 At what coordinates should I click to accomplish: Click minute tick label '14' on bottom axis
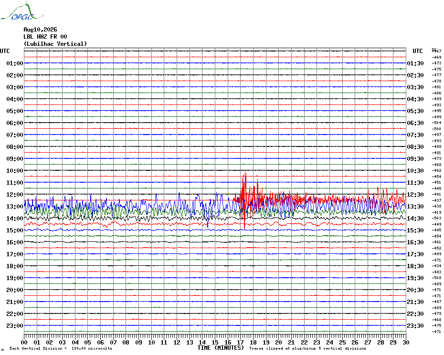point(202,342)
